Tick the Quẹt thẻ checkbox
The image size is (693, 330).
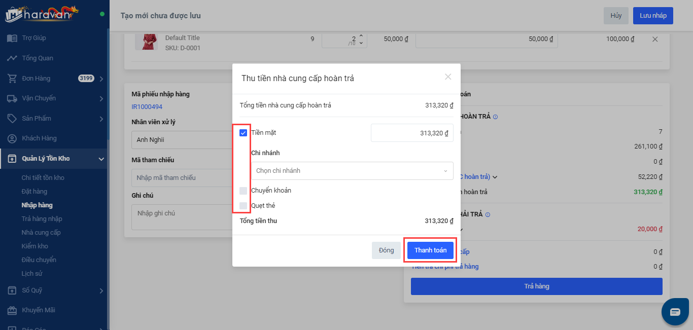coord(244,206)
